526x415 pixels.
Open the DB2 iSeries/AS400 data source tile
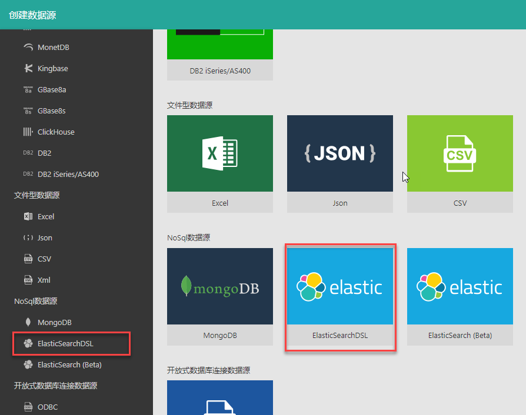[220, 55]
